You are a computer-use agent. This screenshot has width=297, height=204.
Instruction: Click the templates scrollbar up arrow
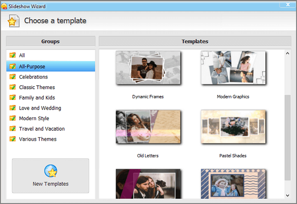point(287,53)
